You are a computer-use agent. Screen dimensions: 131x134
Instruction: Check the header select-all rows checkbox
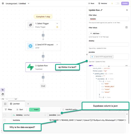coord(5,115)
